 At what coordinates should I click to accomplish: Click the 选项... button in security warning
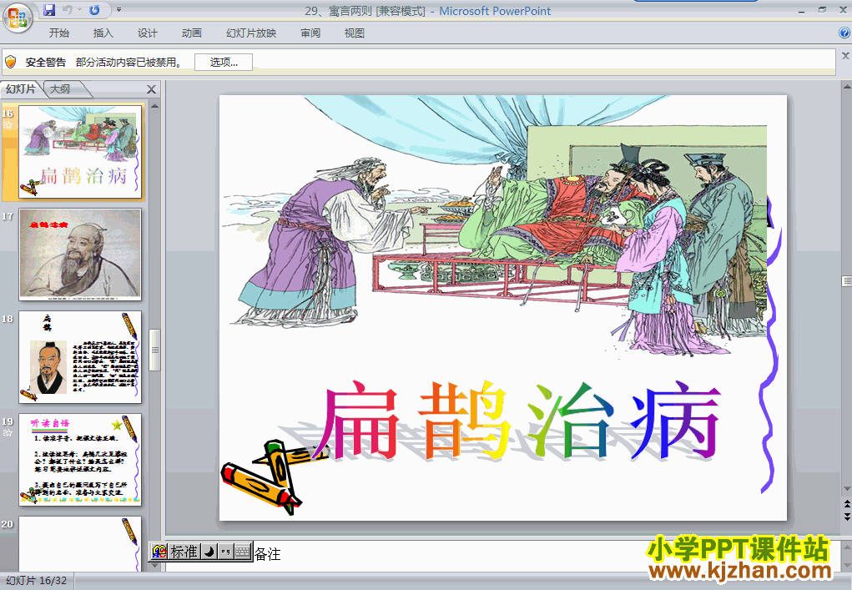click(224, 62)
